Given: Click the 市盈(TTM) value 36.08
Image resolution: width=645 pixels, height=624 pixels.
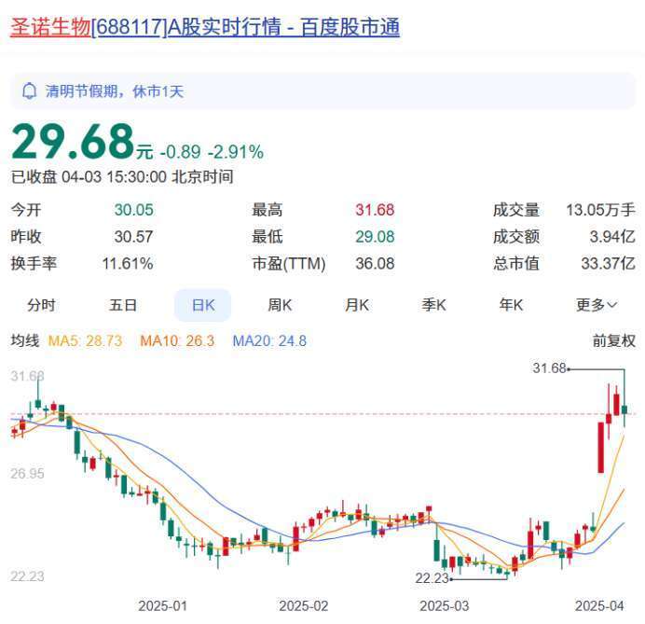Looking at the screenshot, I should tap(375, 263).
